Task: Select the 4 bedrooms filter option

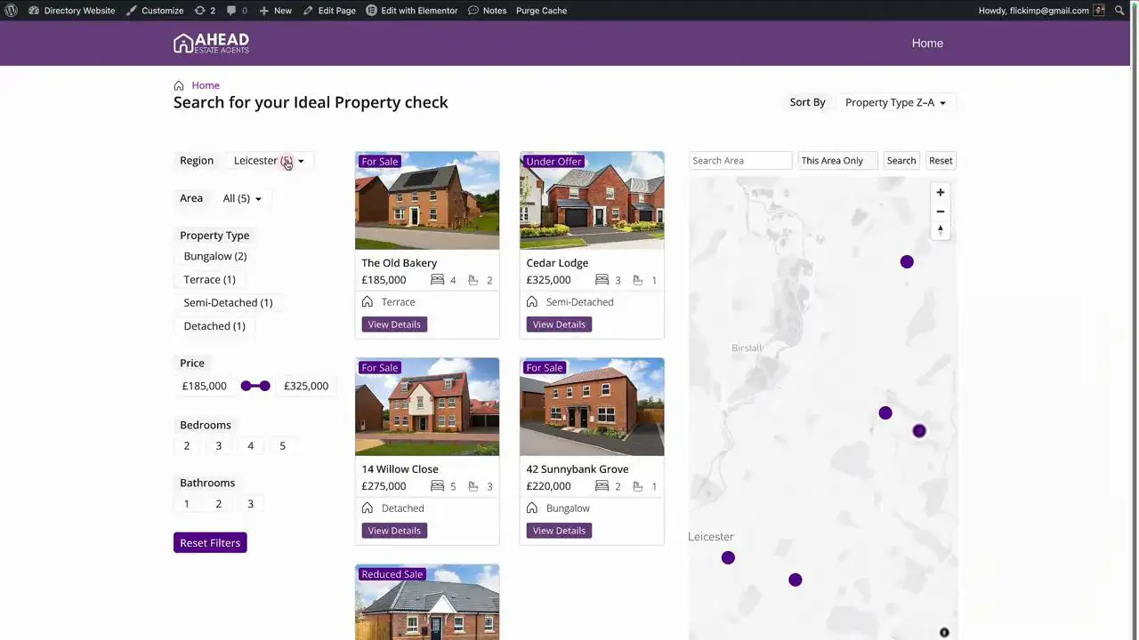Action: point(250,445)
